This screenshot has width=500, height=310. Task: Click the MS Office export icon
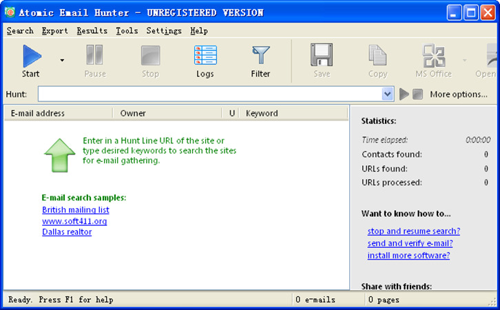click(433, 56)
